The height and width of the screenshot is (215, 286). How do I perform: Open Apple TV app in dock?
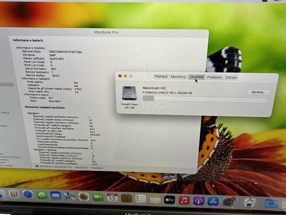(x=170, y=200)
